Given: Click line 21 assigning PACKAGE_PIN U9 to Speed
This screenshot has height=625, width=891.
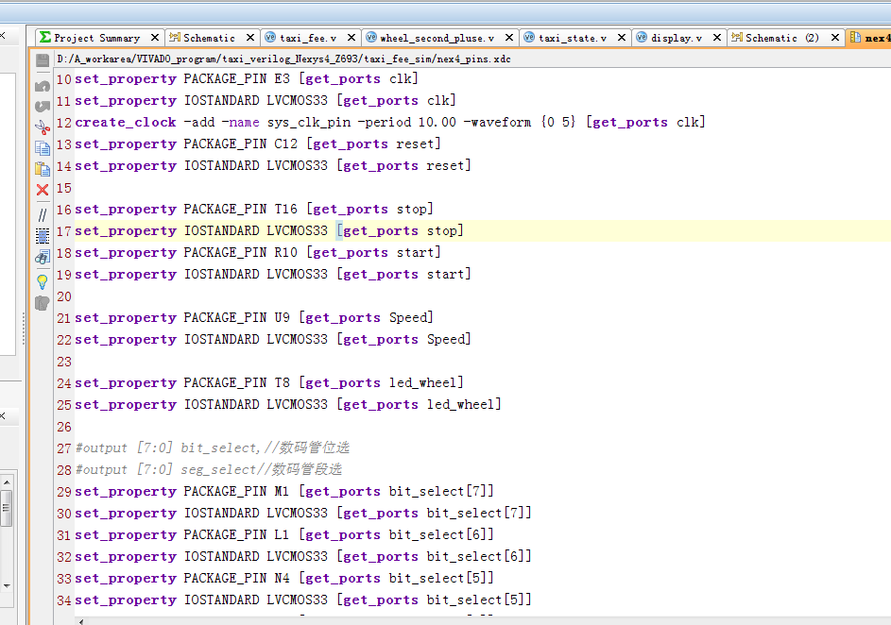Looking at the screenshot, I should pos(254,318).
